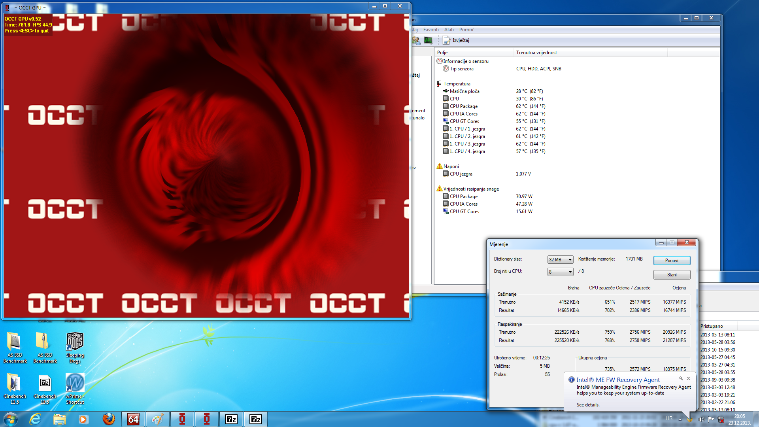Click See details in Intel balloon
Viewport: 759px width, 427px height.
point(588,405)
